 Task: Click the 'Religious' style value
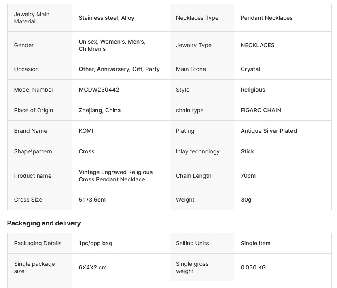point(253,90)
